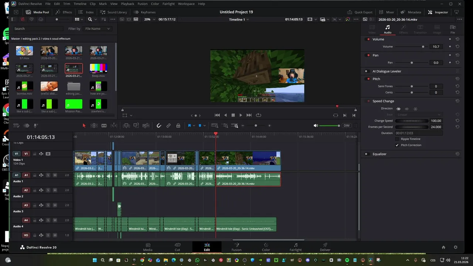Click the Stop button in viewer transport
Viewport: 473px width, 266px height.
(233, 115)
